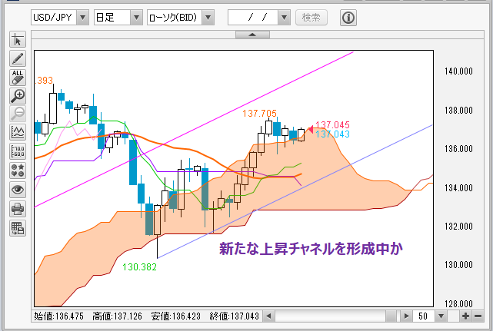The image size is (493, 331).
Task: Click the date input field
Action: click(x=253, y=17)
